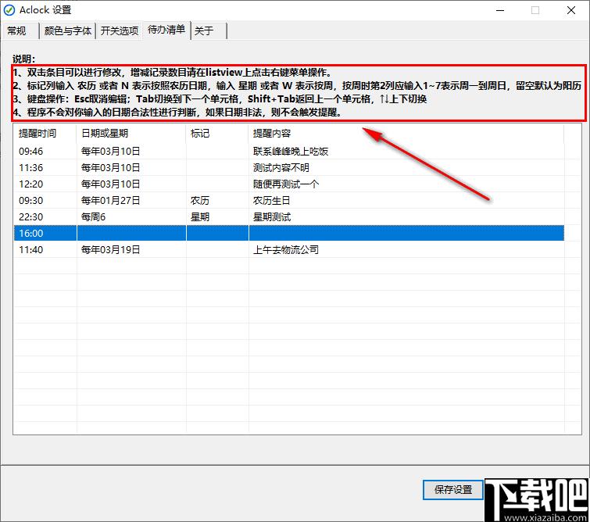Click the 日期或星期 column header
The image size is (590, 522).
click(131, 133)
